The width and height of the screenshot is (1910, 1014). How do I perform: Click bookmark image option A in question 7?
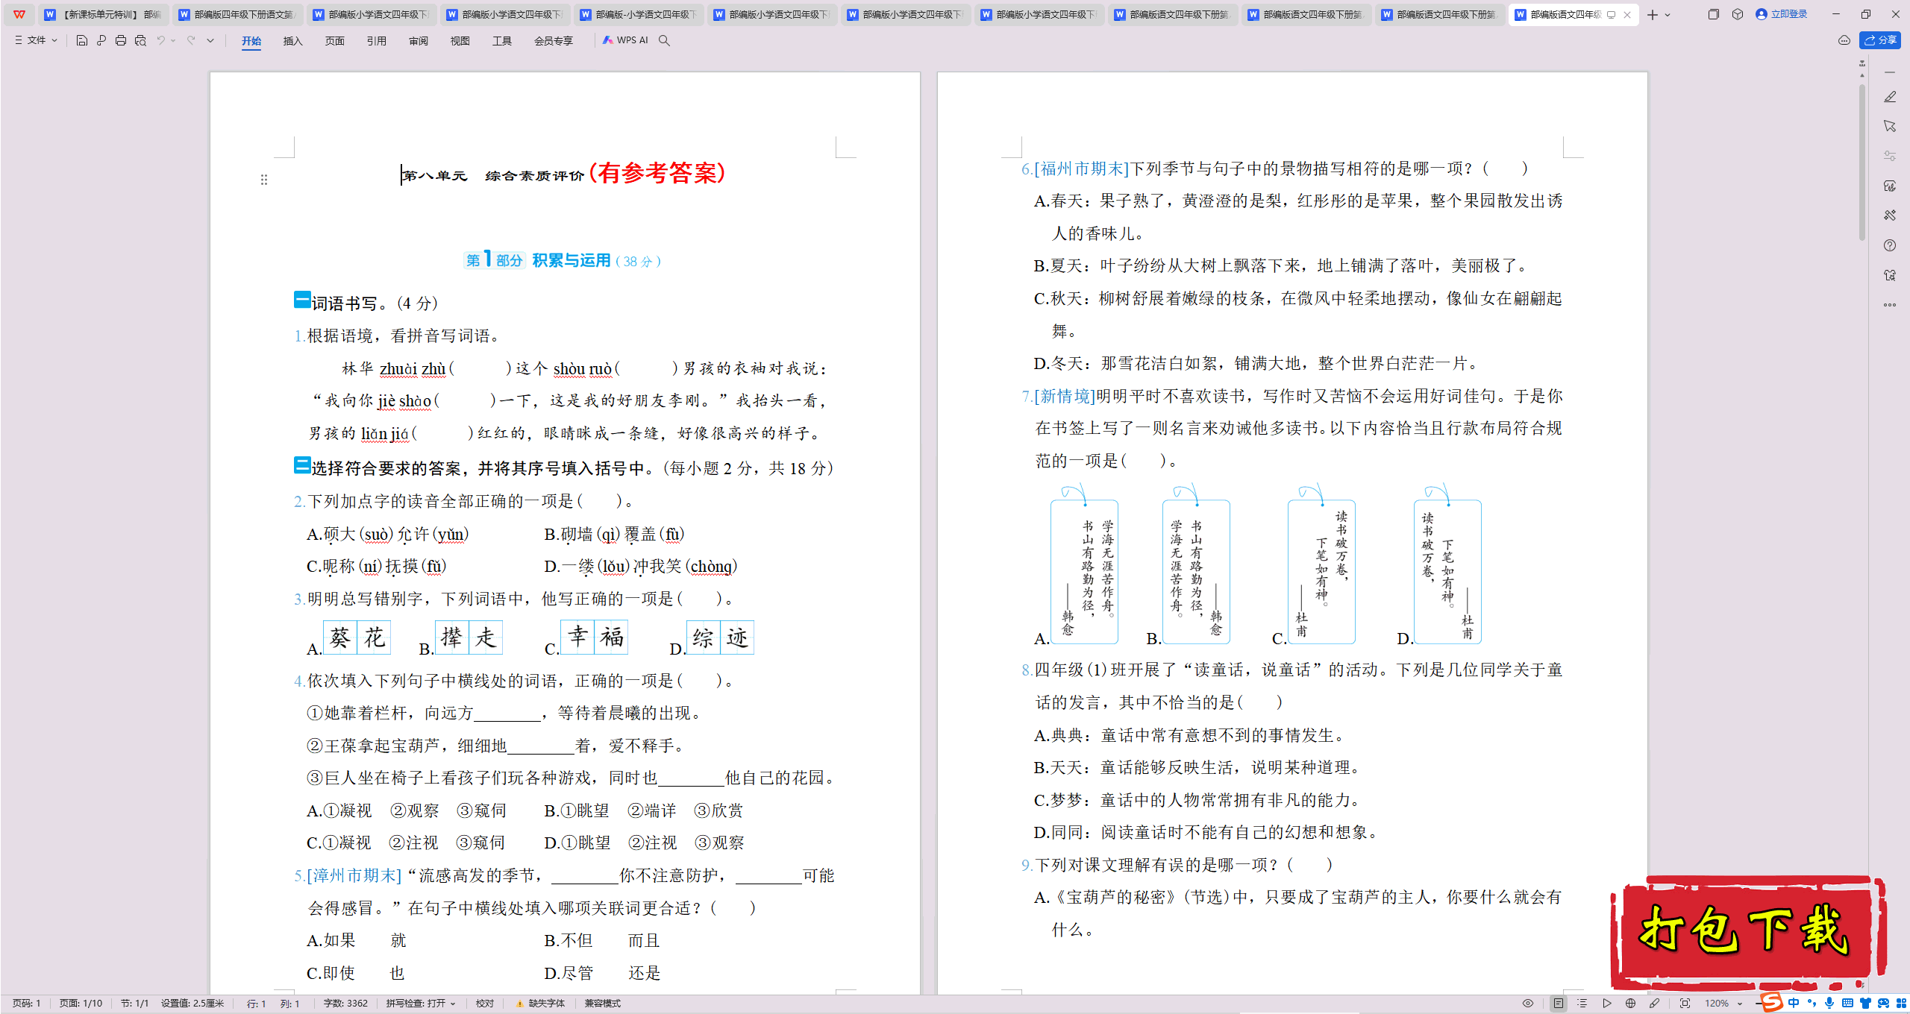[1084, 565]
